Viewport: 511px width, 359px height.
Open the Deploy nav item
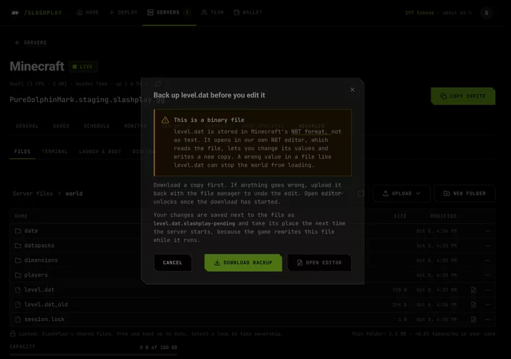pos(123,12)
